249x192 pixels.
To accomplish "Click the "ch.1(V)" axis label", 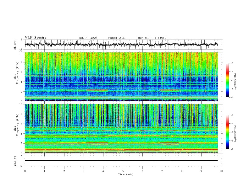I will click(x=15, y=45).
